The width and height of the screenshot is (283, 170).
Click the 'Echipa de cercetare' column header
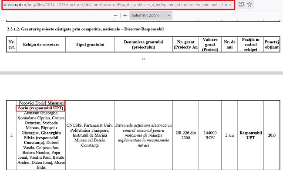[x=41, y=44]
